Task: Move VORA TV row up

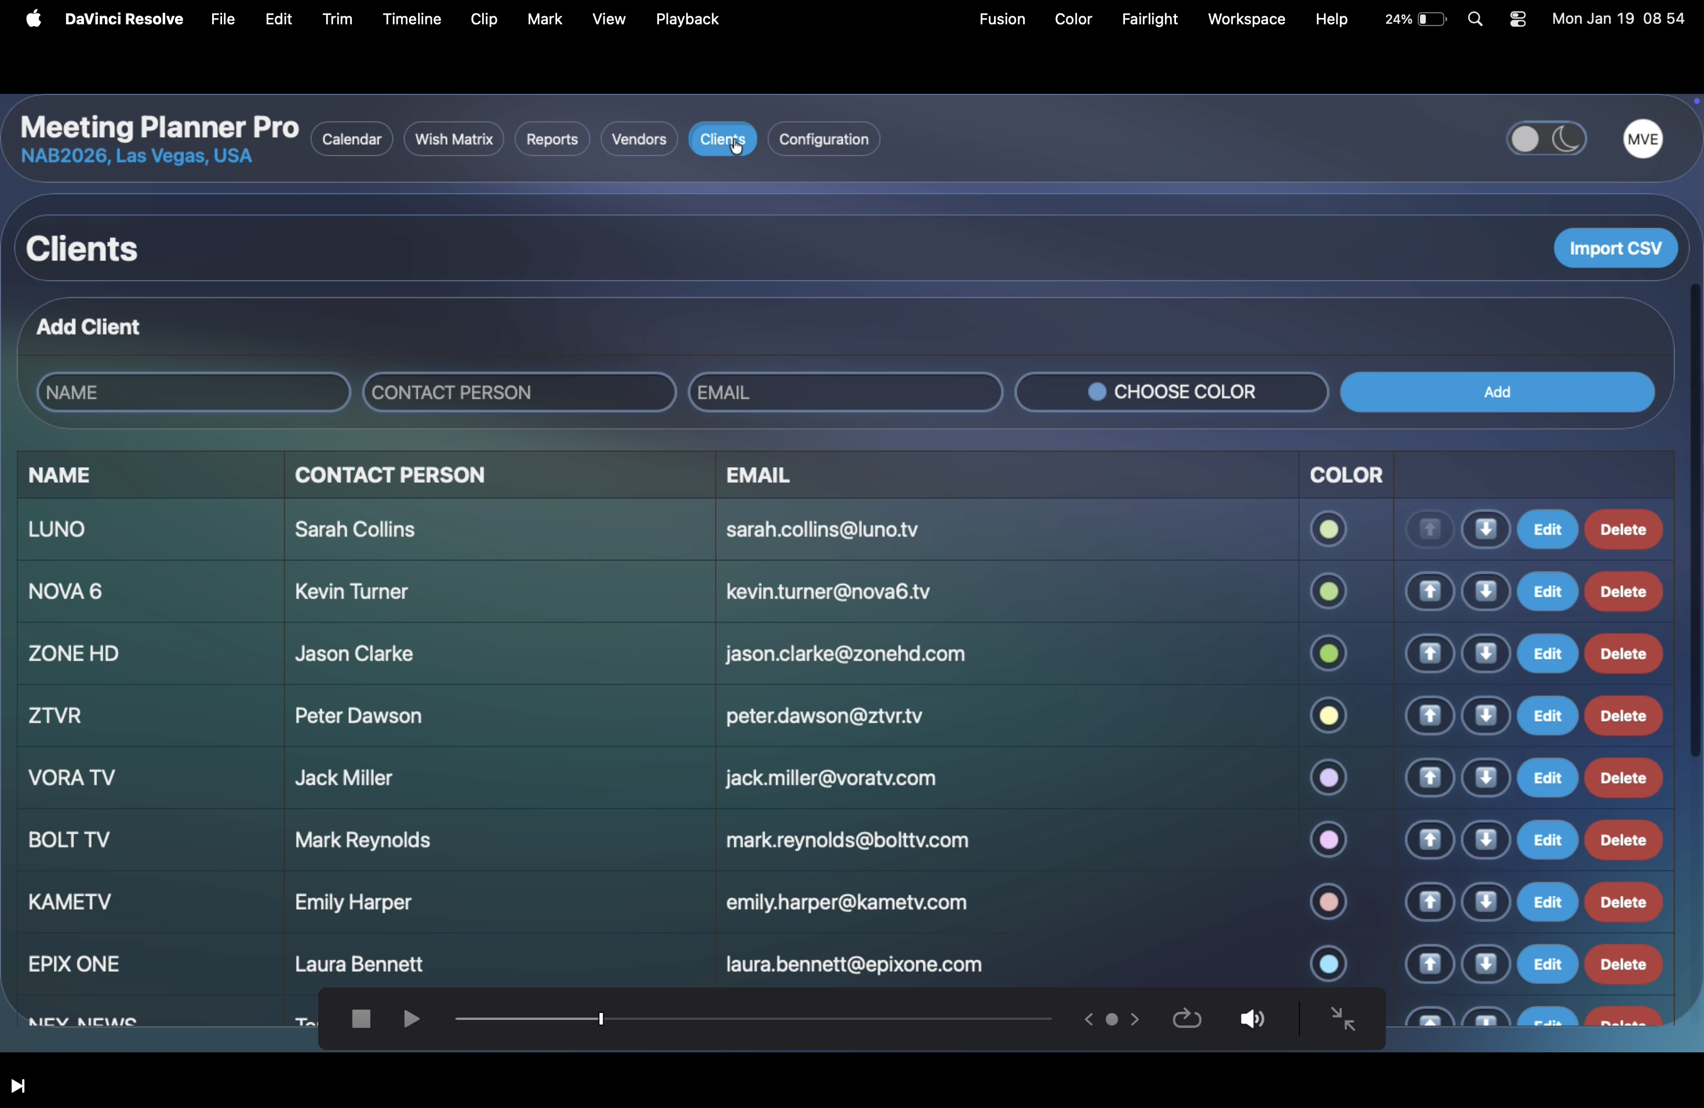Action: pyautogui.click(x=1429, y=779)
